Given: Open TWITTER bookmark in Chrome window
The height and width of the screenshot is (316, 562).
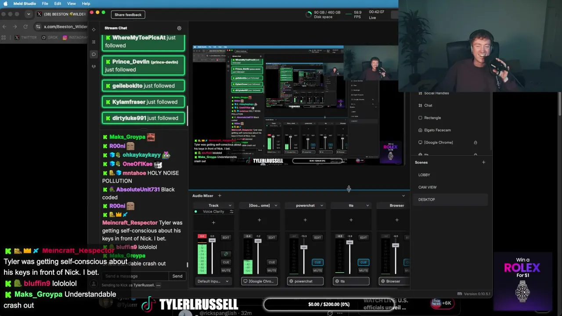Looking at the screenshot, I should click(x=25, y=38).
